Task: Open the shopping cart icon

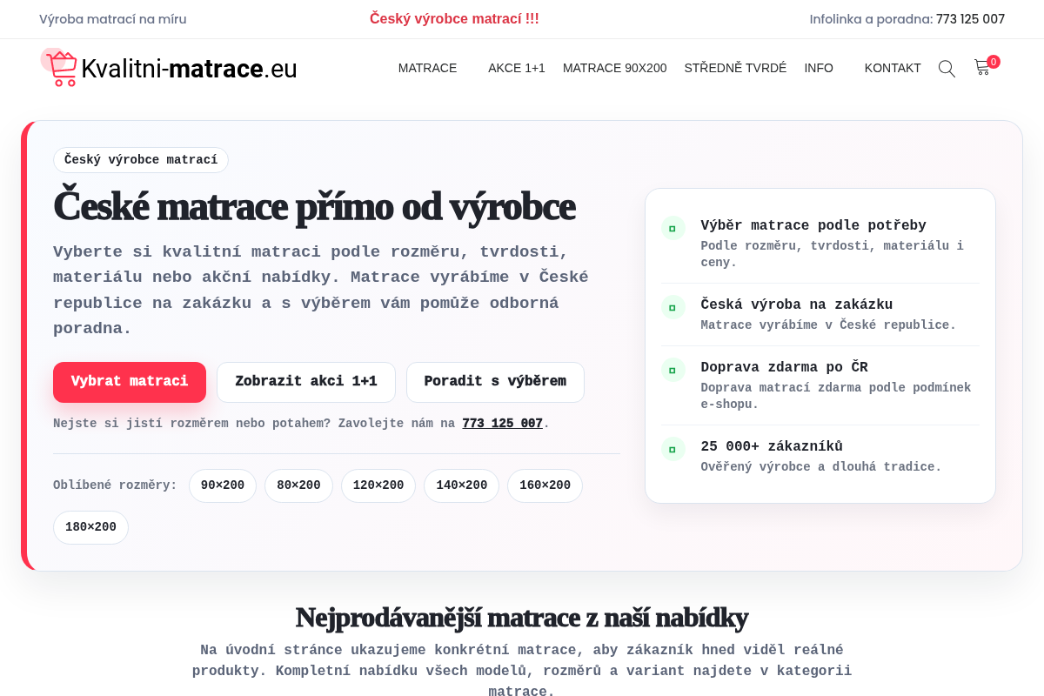Action: (x=982, y=67)
